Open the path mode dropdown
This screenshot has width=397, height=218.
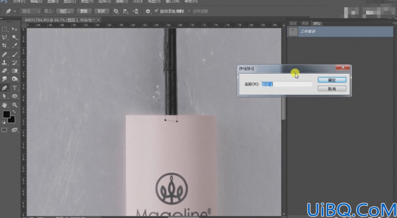pos(30,11)
